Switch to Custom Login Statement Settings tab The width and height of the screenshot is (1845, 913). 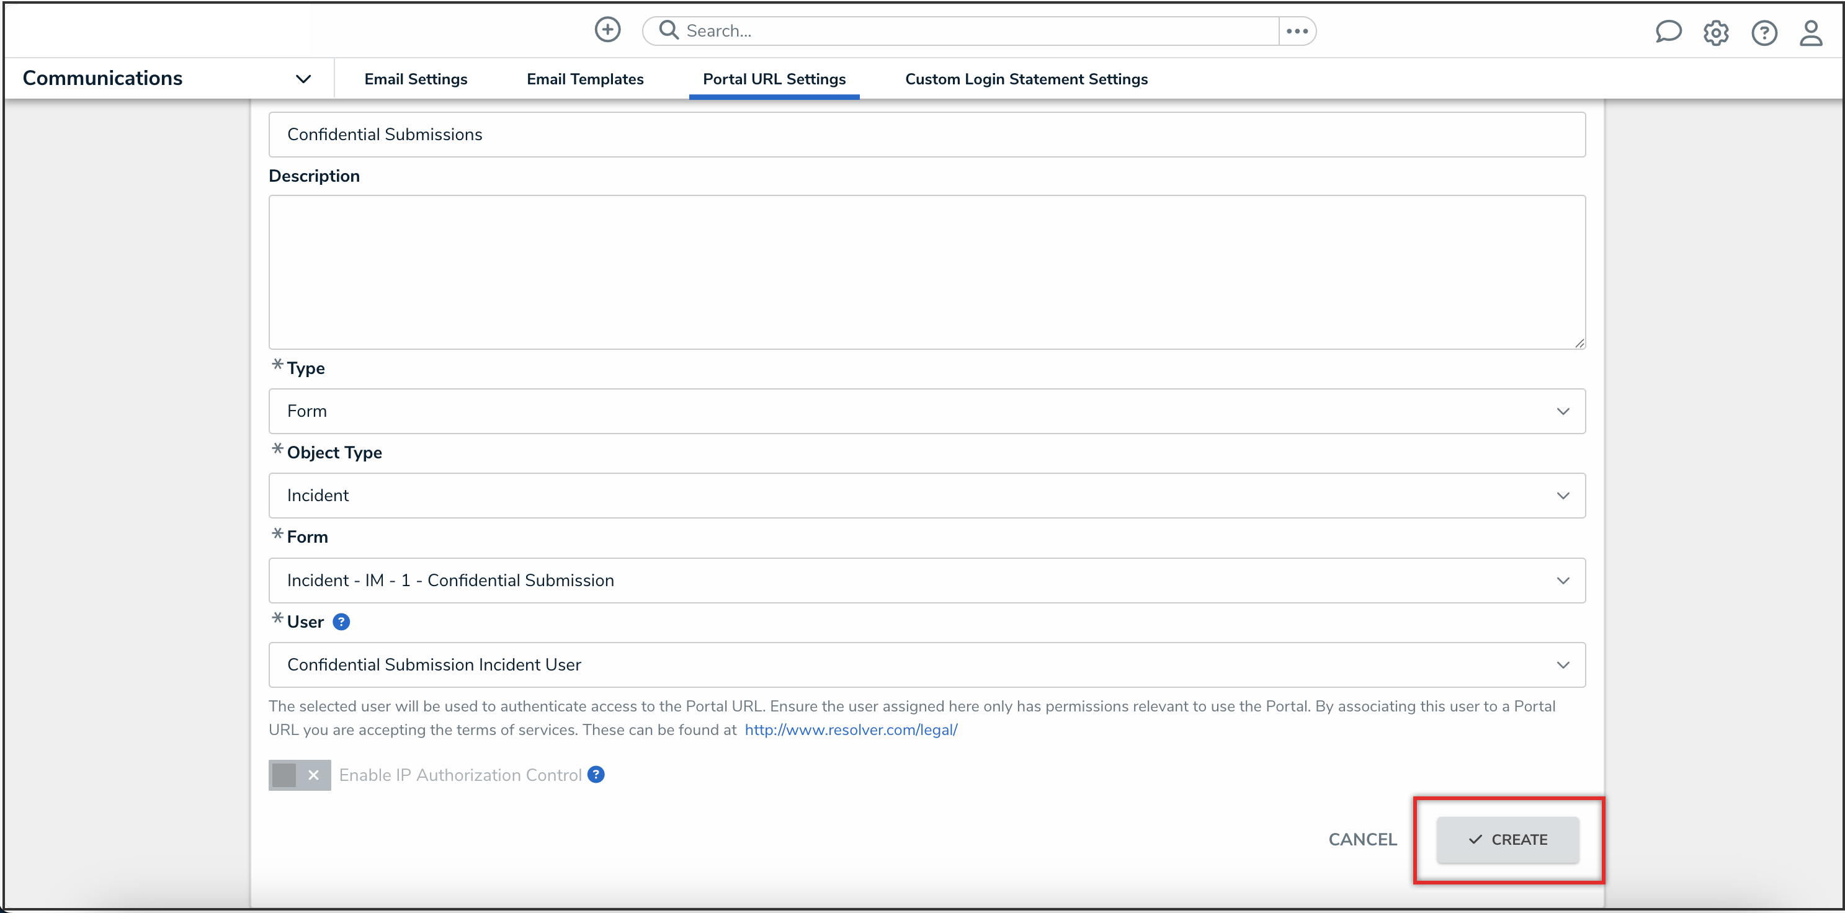(1025, 79)
